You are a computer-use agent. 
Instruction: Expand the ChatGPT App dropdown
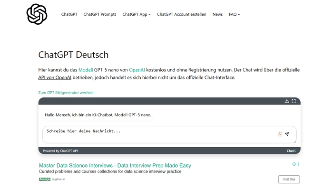[x=137, y=14]
